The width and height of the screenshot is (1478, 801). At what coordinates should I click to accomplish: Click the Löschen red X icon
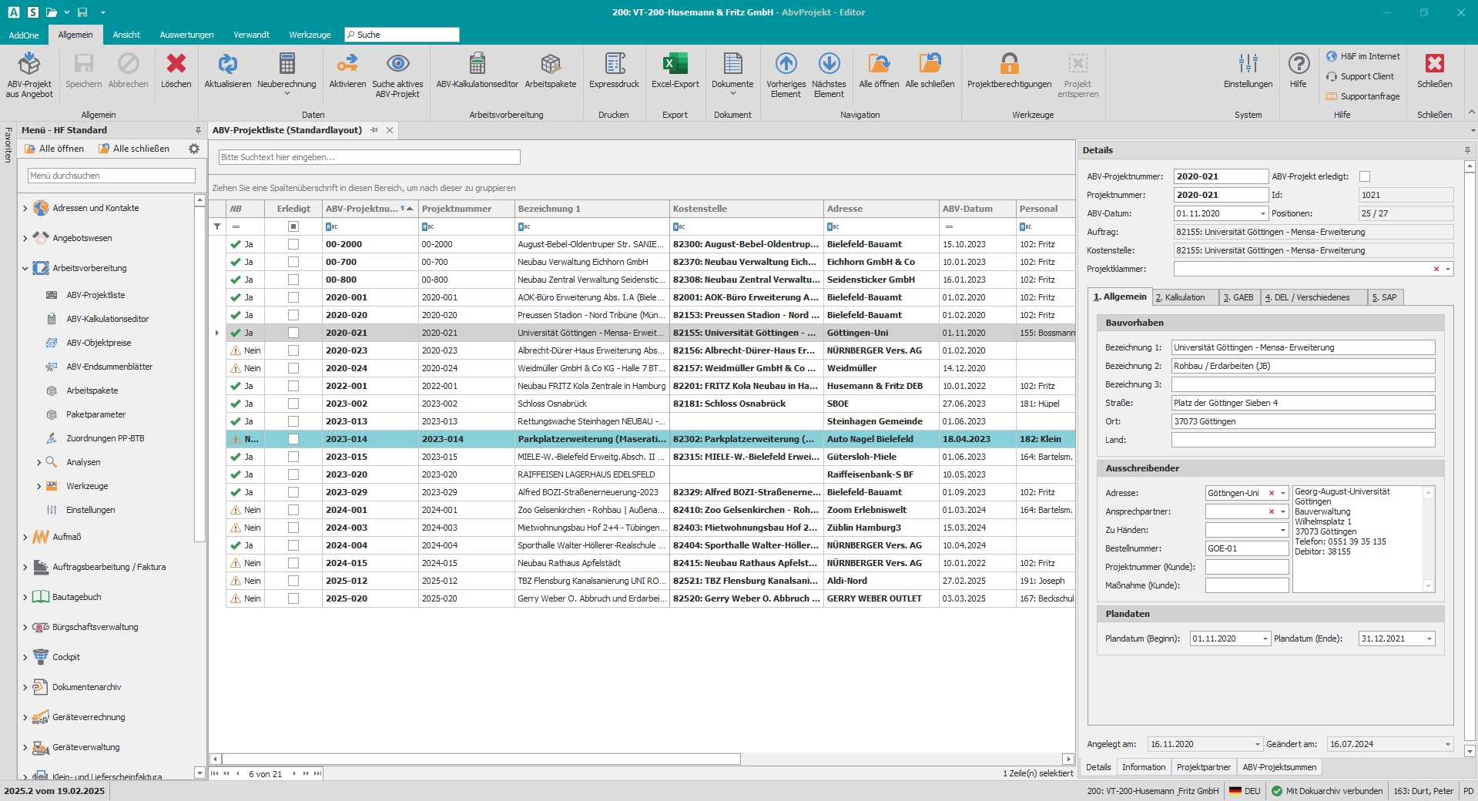coord(176,65)
